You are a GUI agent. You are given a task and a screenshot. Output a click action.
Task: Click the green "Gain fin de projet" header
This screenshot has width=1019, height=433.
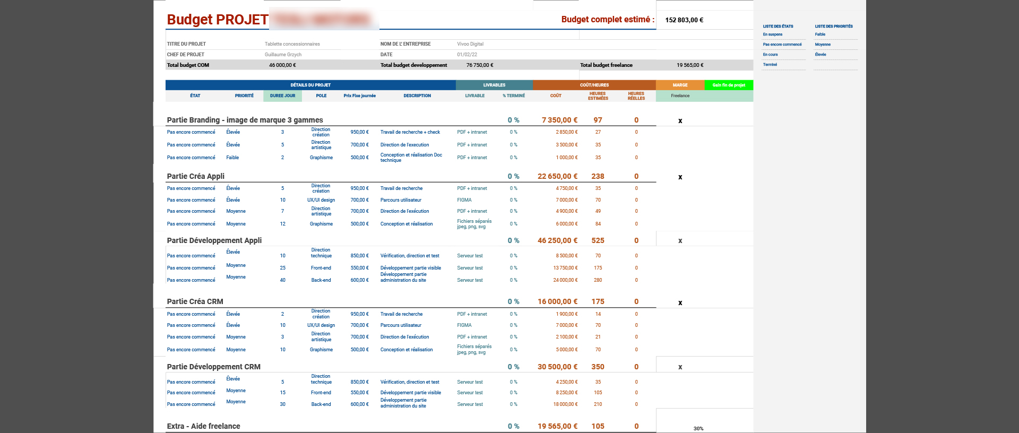729,85
